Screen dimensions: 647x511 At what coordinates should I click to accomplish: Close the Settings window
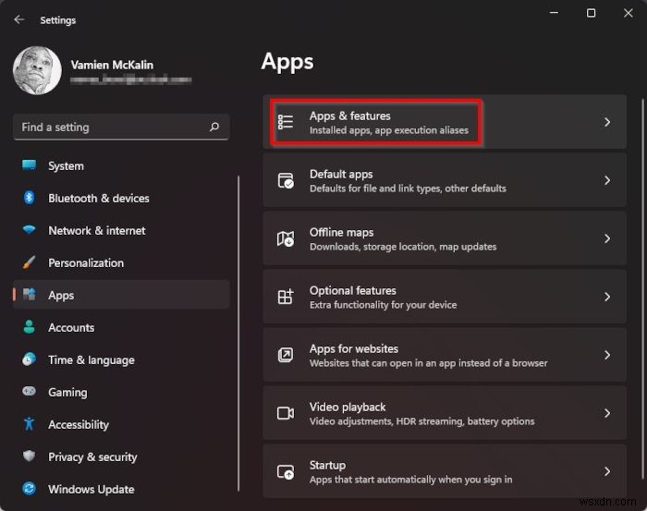(628, 13)
